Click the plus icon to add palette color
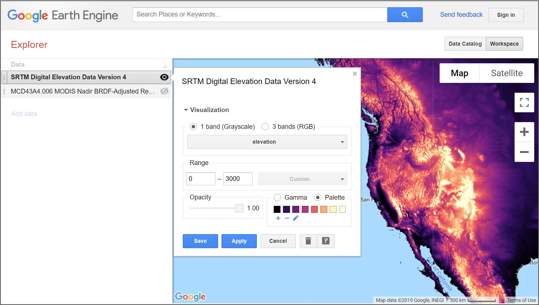This screenshot has height=305, width=539. 278,218
